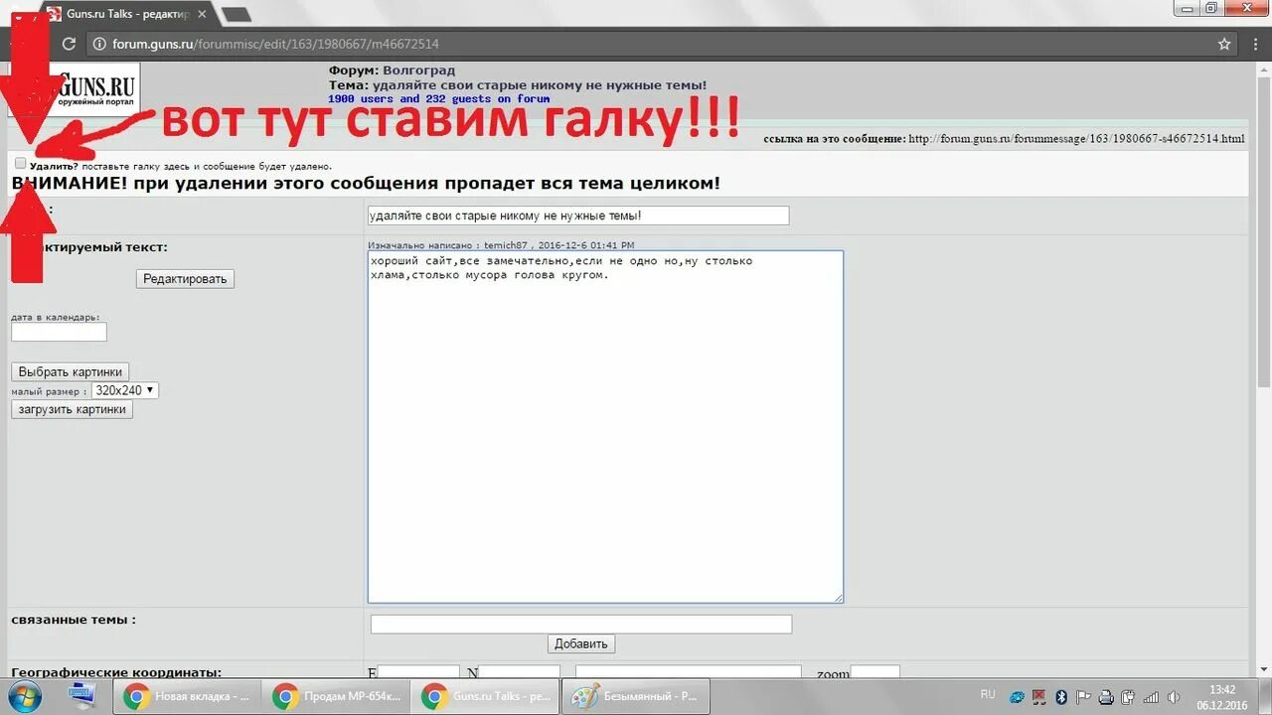Click the Редактировать button
1272x715 pixels.
[185, 279]
